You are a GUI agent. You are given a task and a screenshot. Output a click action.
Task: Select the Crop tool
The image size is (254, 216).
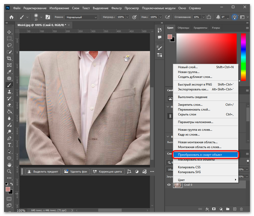pyautogui.click(x=9, y=58)
